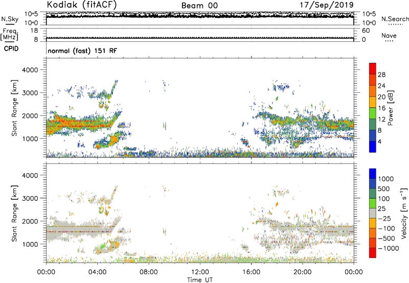This screenshot has height=283, width=409.
Task: Click the "−500" velocity colorbar label
Action: click(x=387, y=238)
